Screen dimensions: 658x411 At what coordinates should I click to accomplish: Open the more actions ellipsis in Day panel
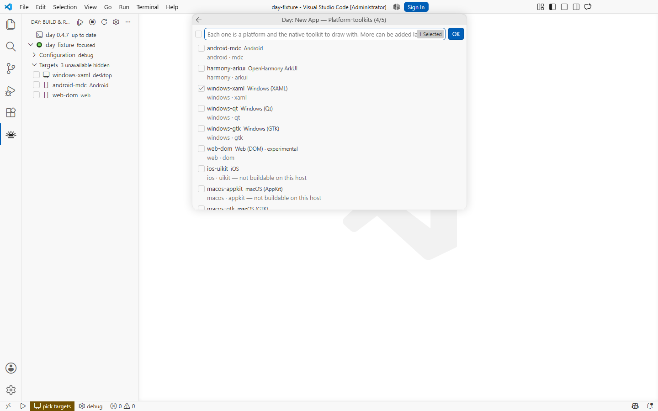coord(128,22)
